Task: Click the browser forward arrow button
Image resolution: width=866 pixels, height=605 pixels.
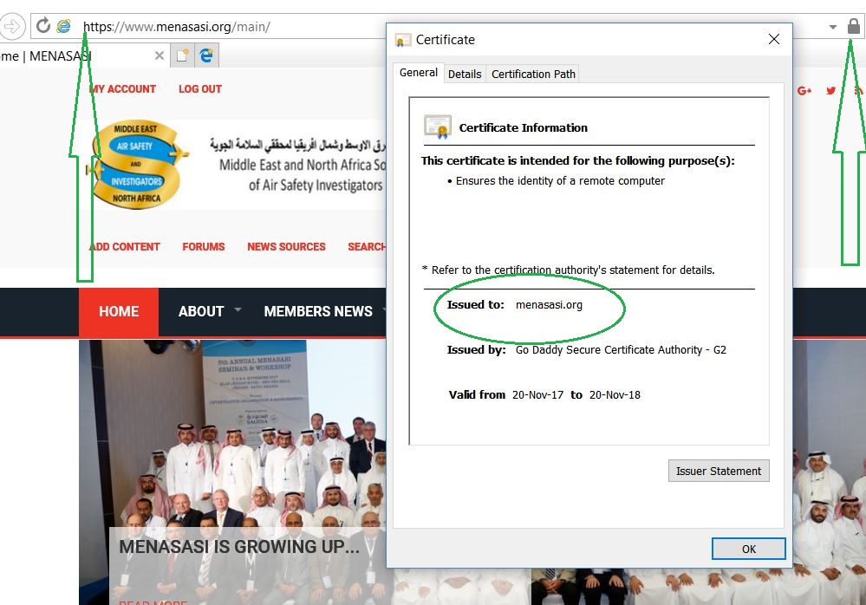Action: coord(11,26)
